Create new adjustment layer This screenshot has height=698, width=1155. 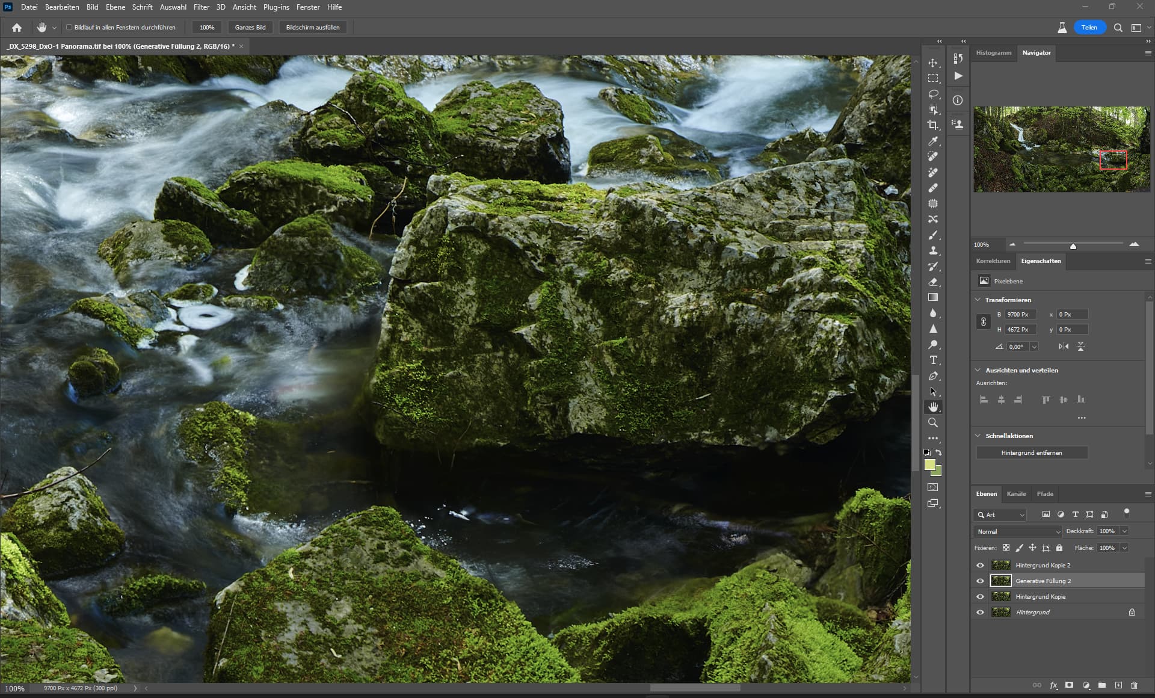1086,685
